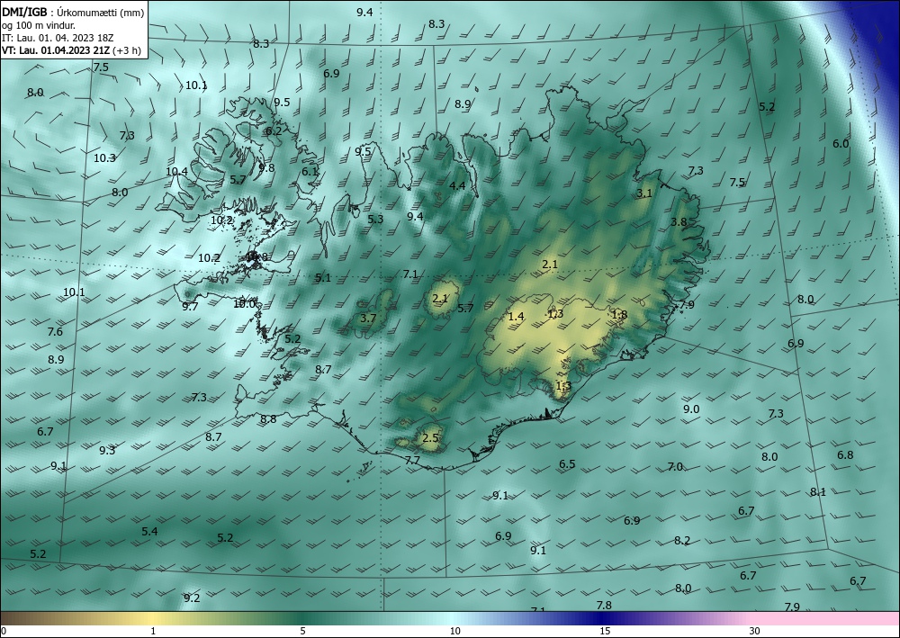
Task: Click the map value 5.1
Action: [x=323, y=278]
